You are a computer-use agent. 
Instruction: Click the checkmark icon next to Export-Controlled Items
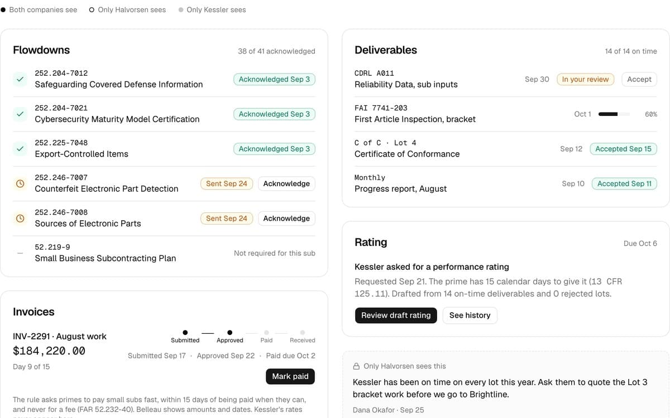point(20,149)
